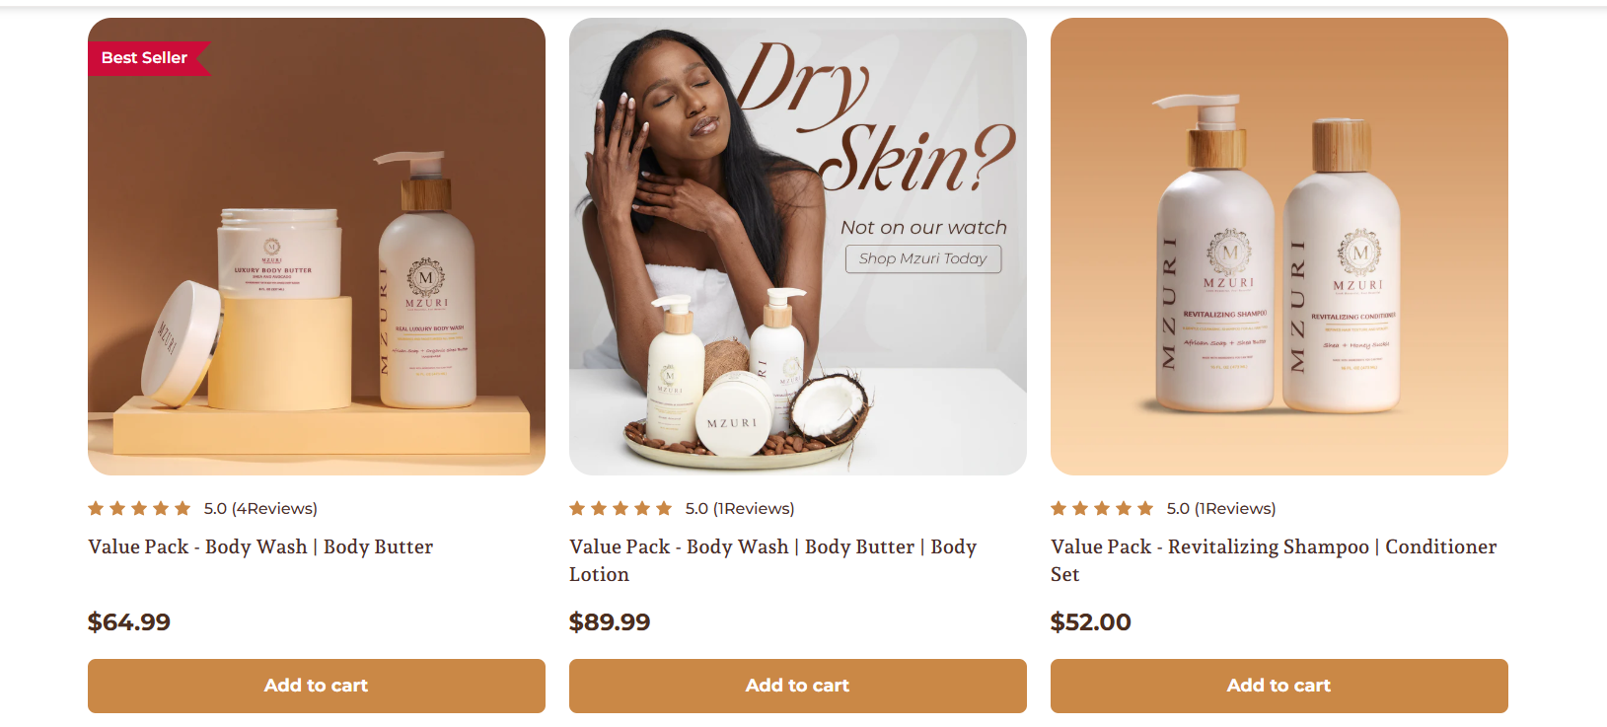Open 5.0 (1Reviews) for shampoo set
Viewport: 1607px width, 727px height.
click(1221, 509)
